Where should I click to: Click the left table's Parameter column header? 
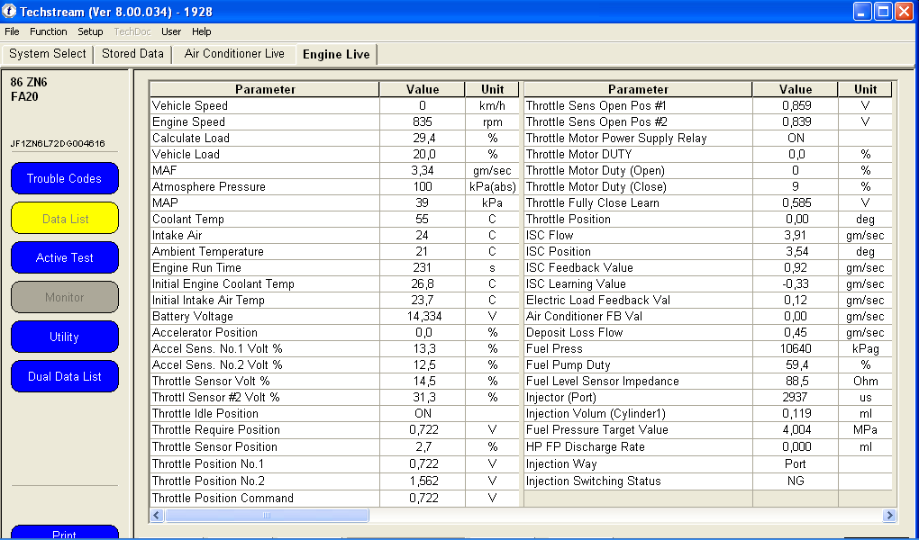[x=265, y=89]
